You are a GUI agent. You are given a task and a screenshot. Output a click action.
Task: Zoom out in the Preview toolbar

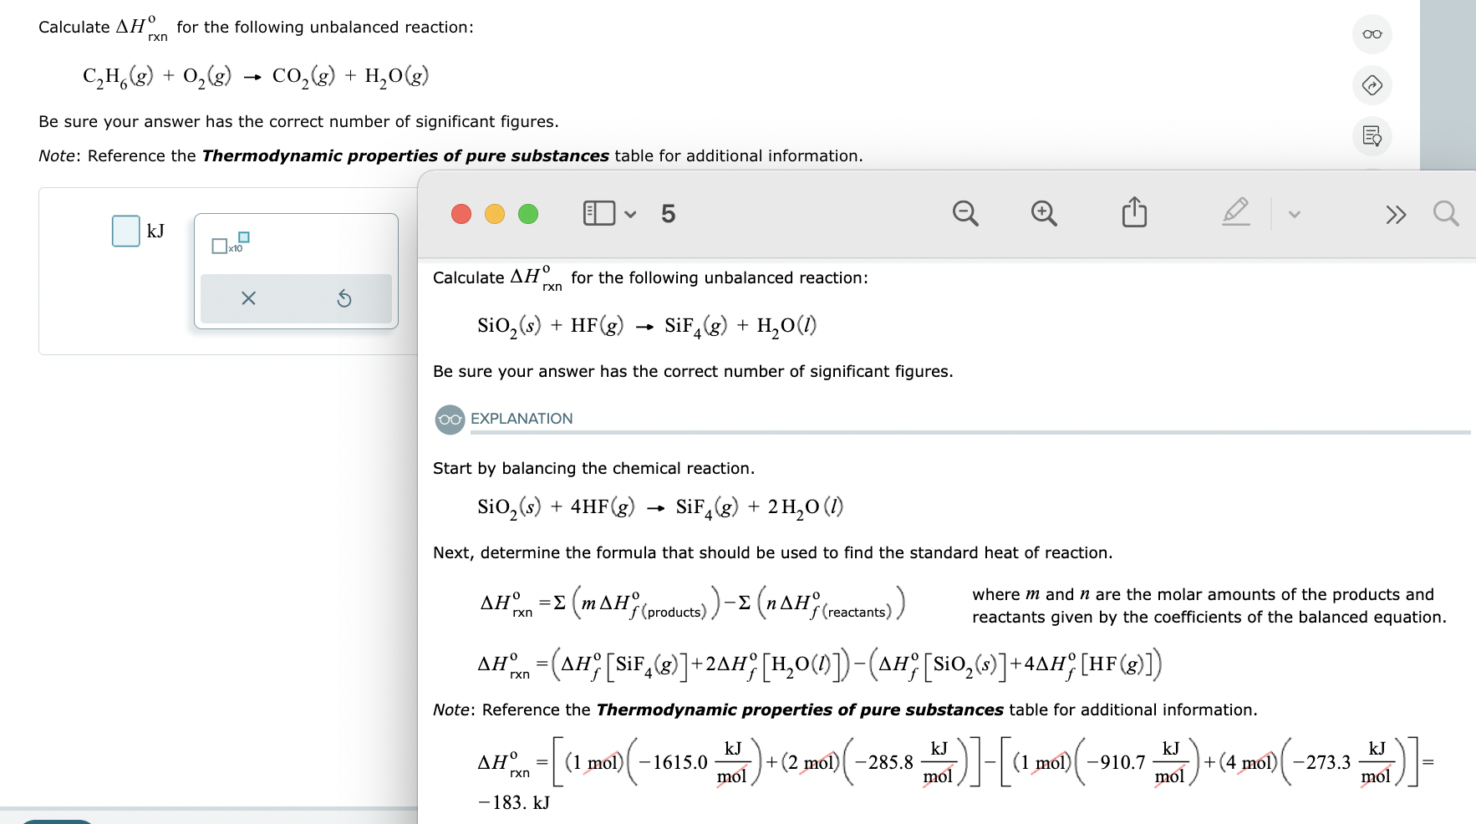pos(964,213)
